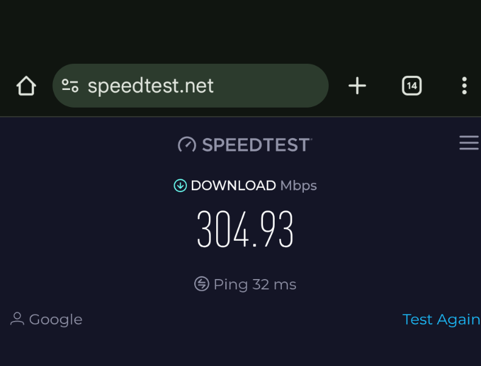This screenshot has height=366, width=481.
Task: Open browser three-dot overflow menu
Action: click(x=465, y=86)
